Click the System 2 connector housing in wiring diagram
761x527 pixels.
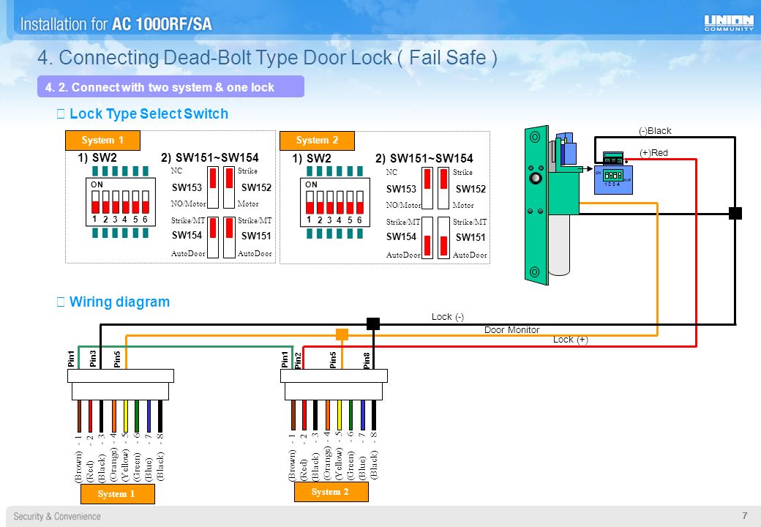coord(334,384)
